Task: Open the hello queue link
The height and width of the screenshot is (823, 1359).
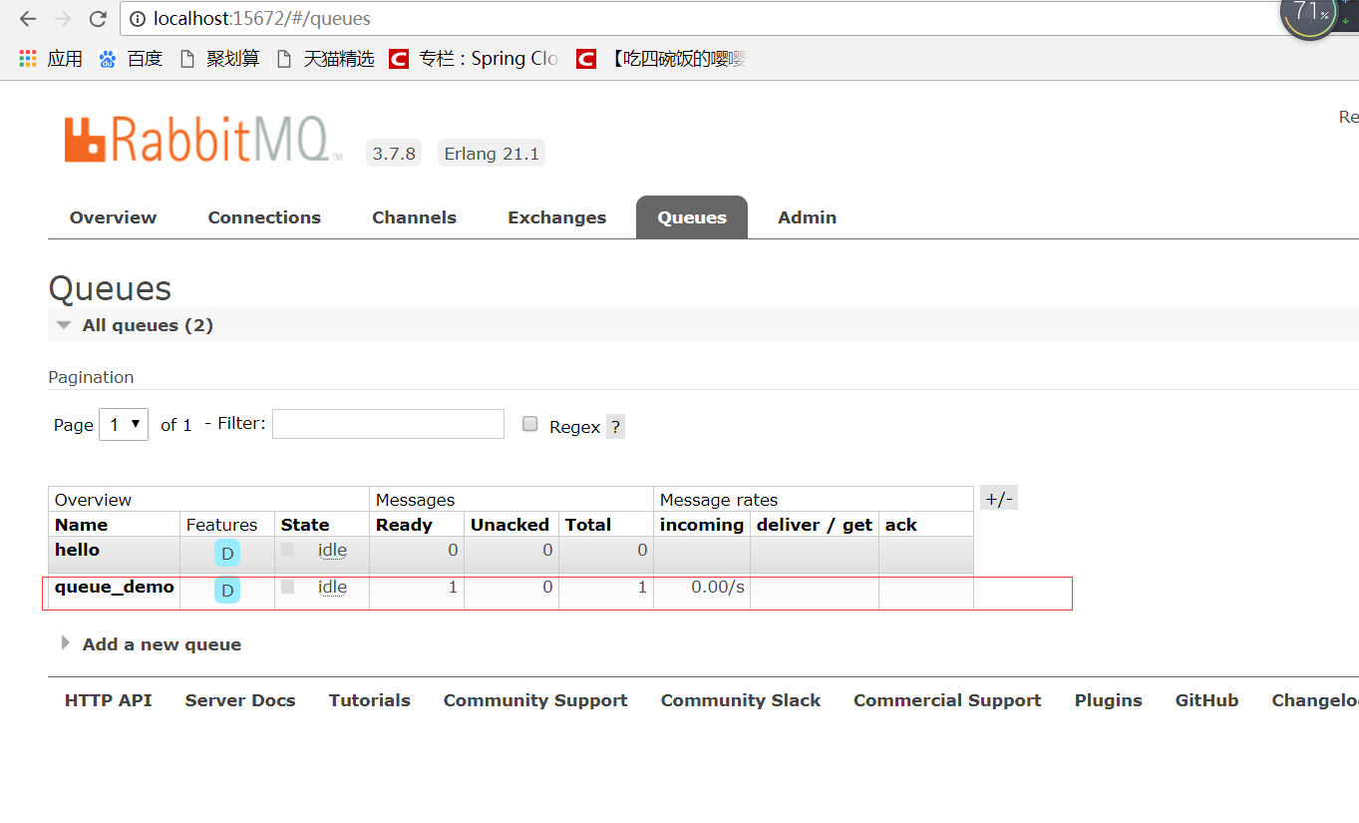Action: [x=77, y=550]
